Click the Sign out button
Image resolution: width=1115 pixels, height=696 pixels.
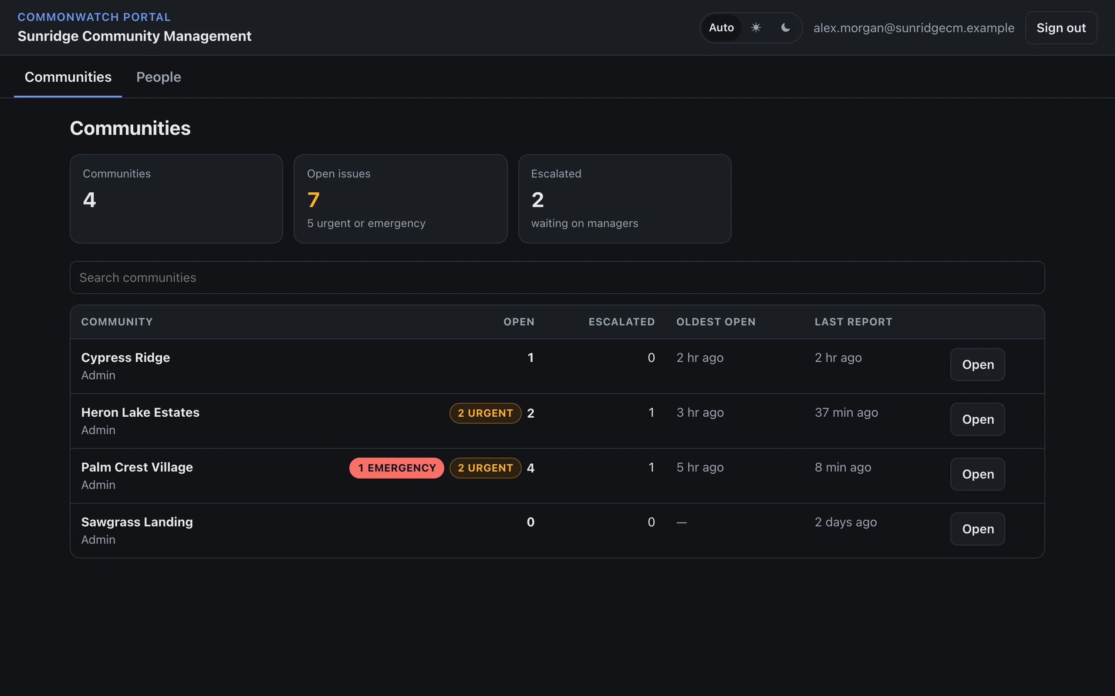point(1061,27)
